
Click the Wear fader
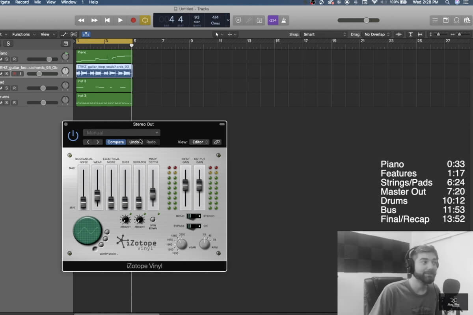point(97,195)
